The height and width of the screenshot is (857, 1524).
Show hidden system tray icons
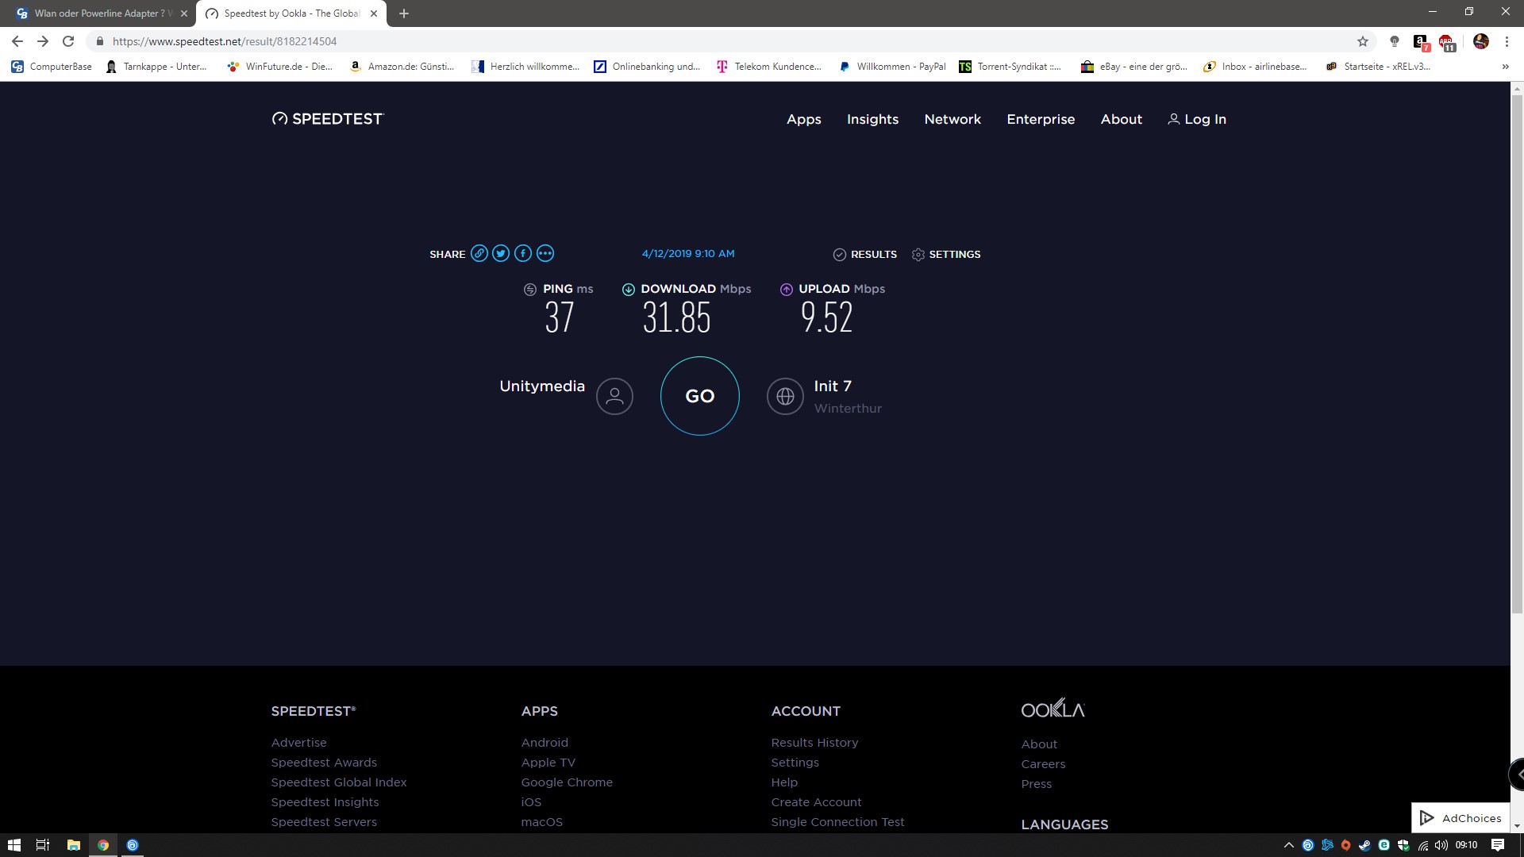pos(1288,845)
